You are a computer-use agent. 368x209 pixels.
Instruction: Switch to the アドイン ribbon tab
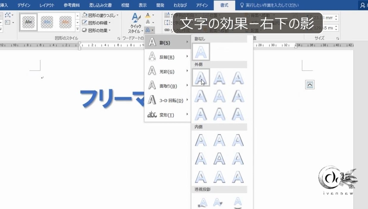(202, 5)
